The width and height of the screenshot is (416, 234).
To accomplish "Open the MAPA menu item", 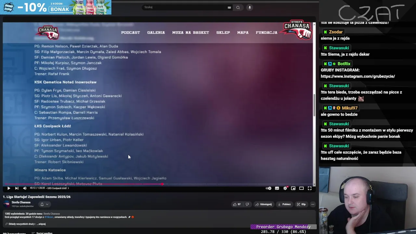I will (243, 32).
